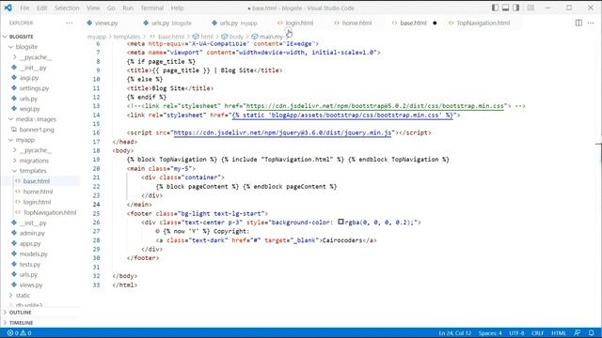Viewport: 602px width, 338px height.
Task: Click UTF-8 encoding status item
Action: (516, 333)
